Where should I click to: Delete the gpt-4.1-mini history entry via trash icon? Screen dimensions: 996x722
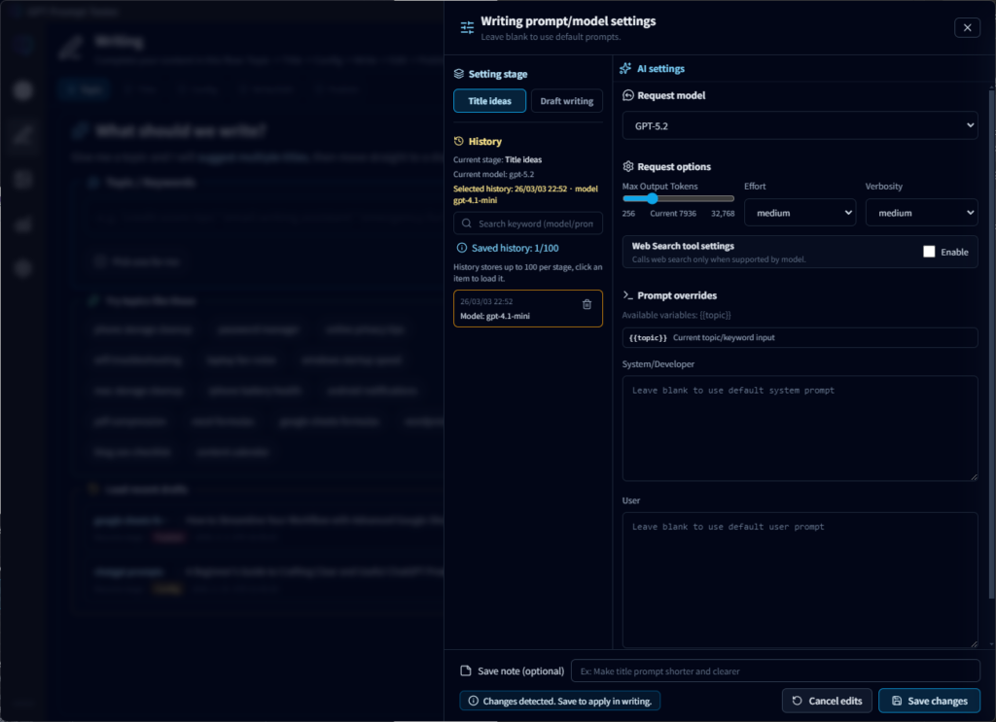(x=587, y=304)
